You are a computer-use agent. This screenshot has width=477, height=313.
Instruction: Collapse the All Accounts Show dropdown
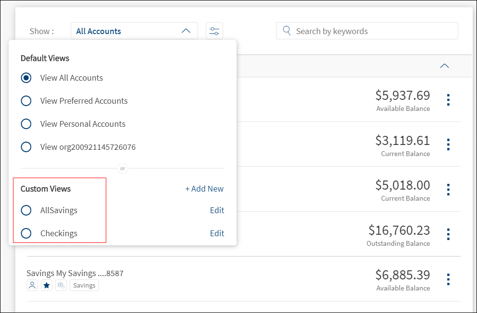point(186,31)
